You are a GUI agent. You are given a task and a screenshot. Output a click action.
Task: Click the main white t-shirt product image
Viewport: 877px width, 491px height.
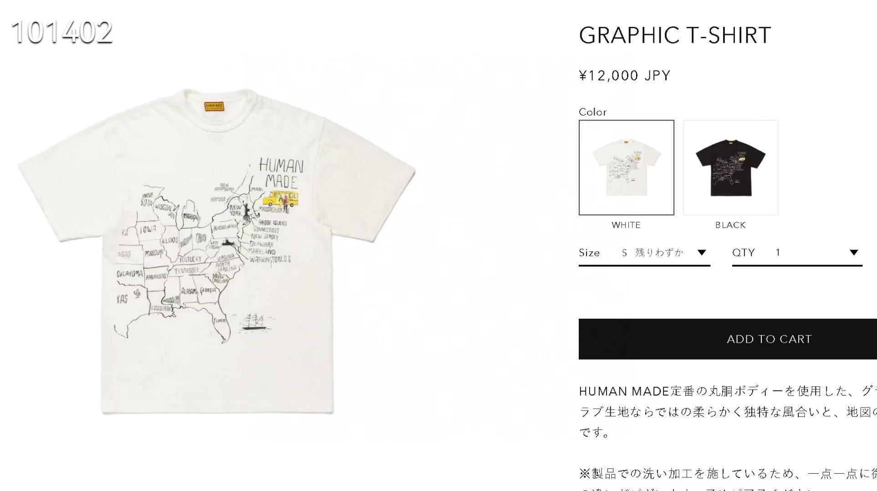[217, 251]
